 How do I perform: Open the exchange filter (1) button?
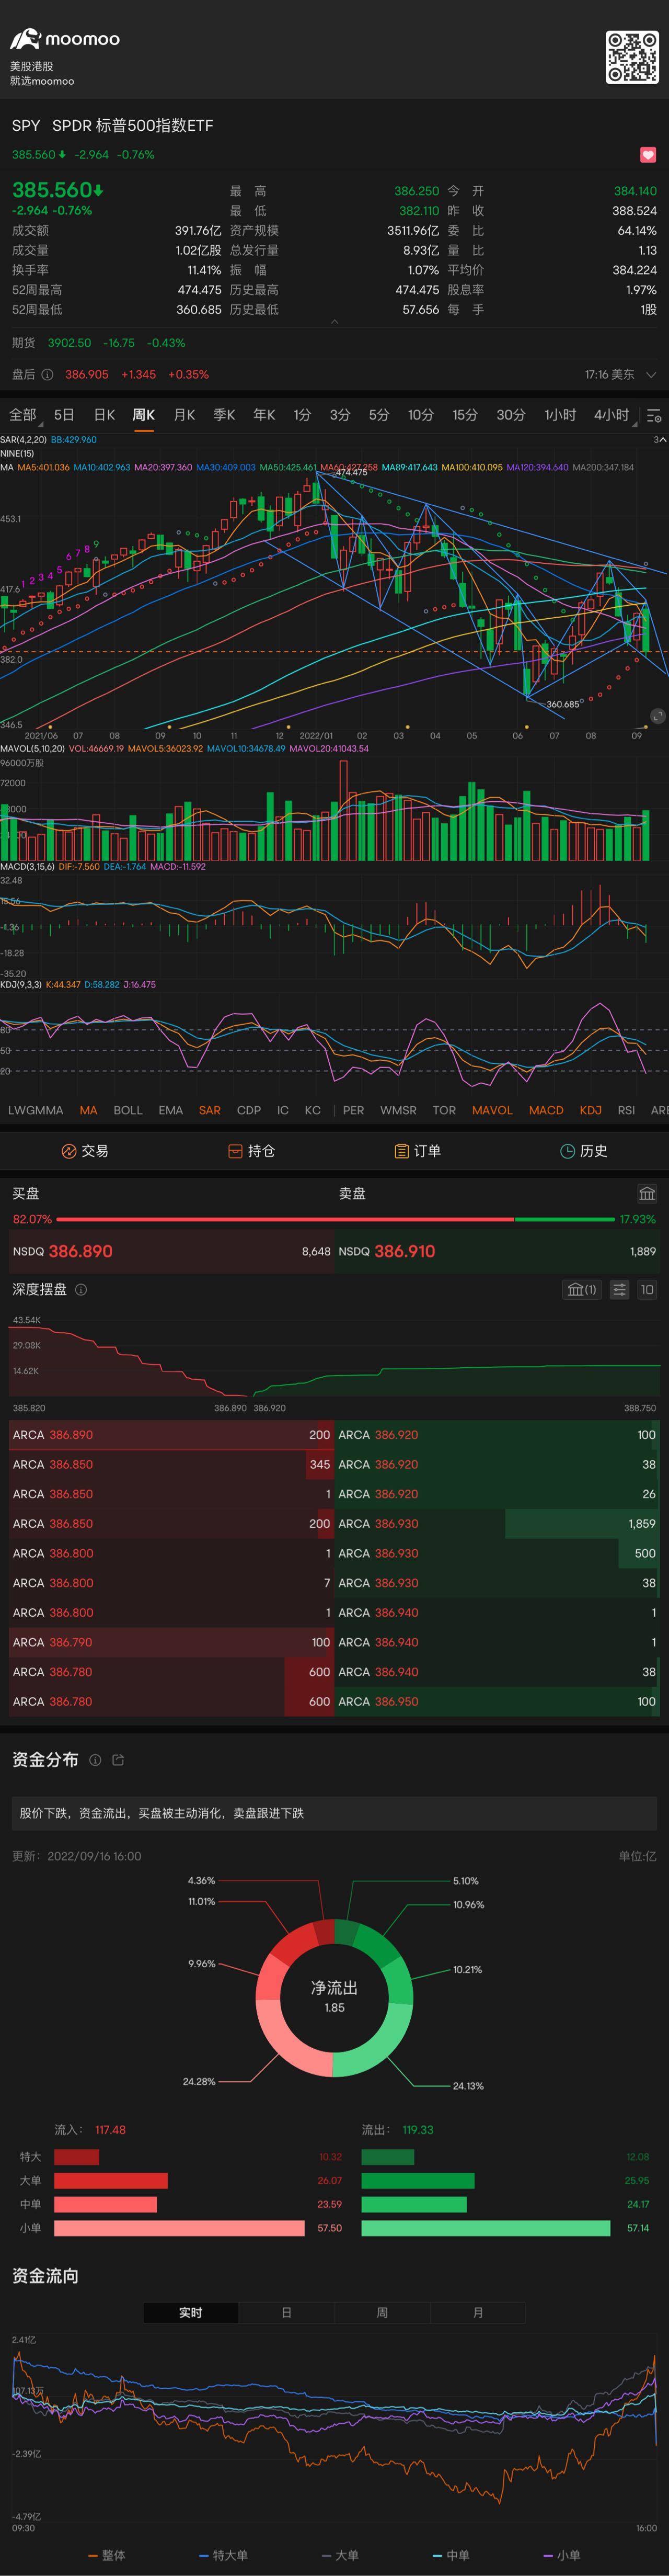(x=582, y=1290)
